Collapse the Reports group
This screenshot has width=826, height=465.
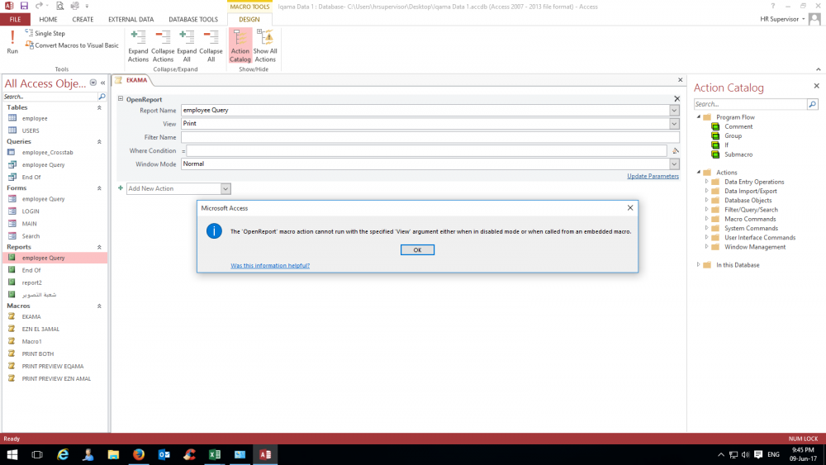coord(99,247)
